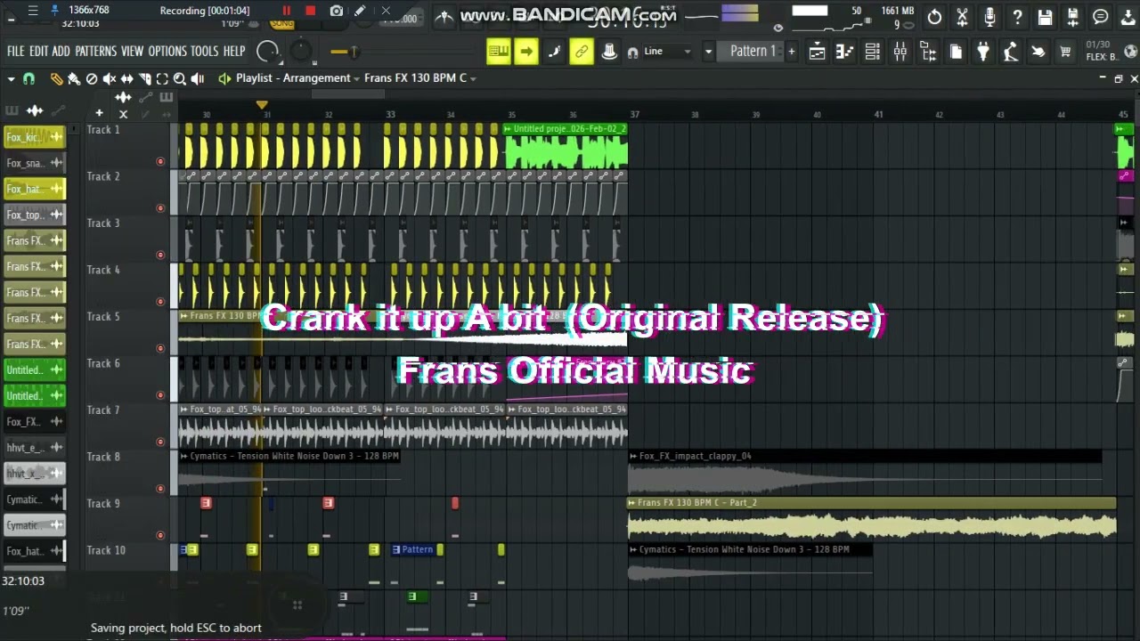Open help question mark icon
The height and width of the screenshot is (641, 1140).
(x=1017, y=17)
